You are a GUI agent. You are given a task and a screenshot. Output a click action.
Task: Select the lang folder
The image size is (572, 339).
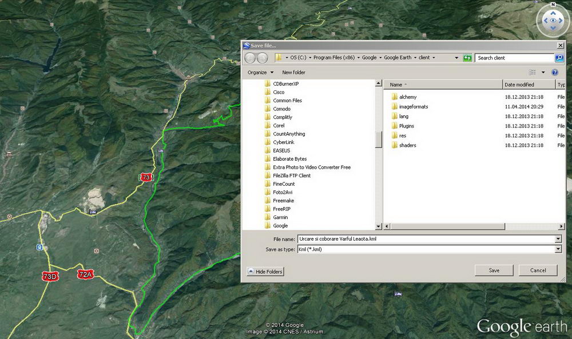(x=400, y=116)
